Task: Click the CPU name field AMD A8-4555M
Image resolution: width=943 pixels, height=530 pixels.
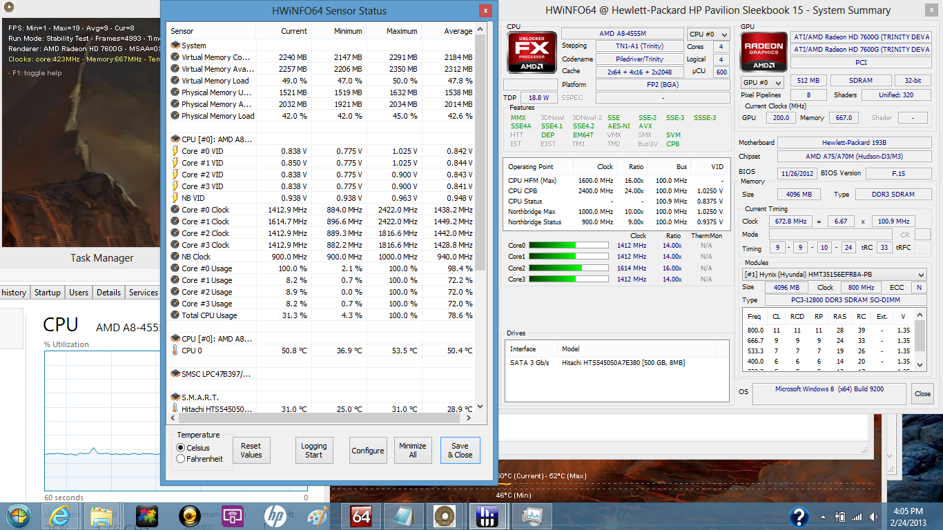Action: click(x=622, y=34)
